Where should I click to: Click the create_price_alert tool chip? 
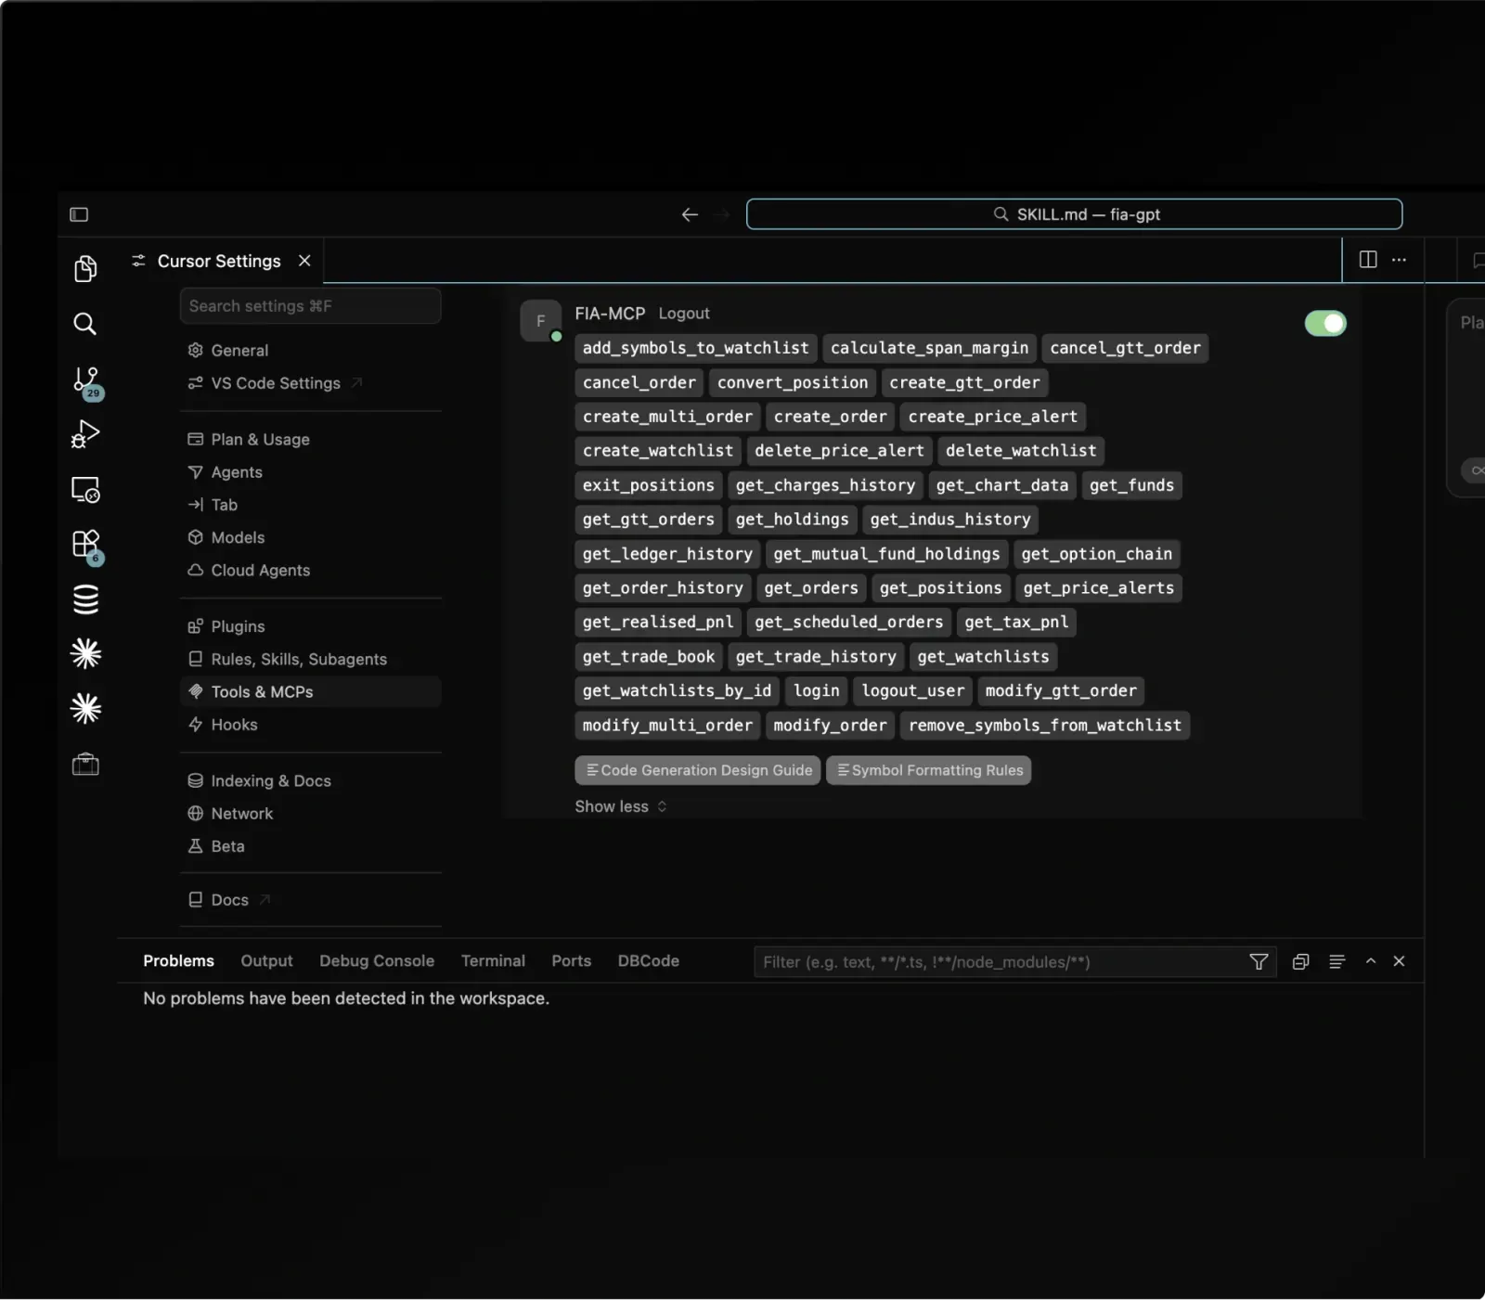click(x=992, y=417)
